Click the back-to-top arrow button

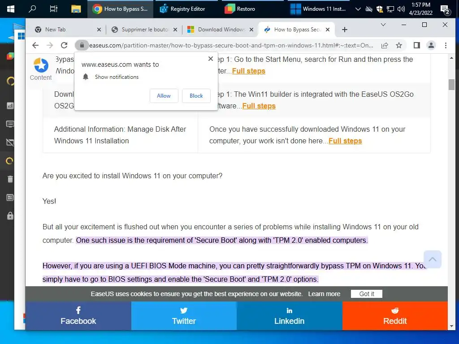tap(433, 259)
